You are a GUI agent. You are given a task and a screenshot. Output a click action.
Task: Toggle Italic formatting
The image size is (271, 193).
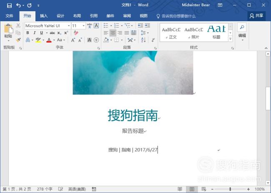(35, 33)
